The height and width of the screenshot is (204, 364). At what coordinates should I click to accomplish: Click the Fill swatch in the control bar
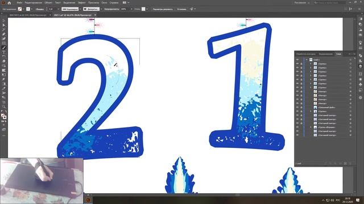tap(20, 9)
